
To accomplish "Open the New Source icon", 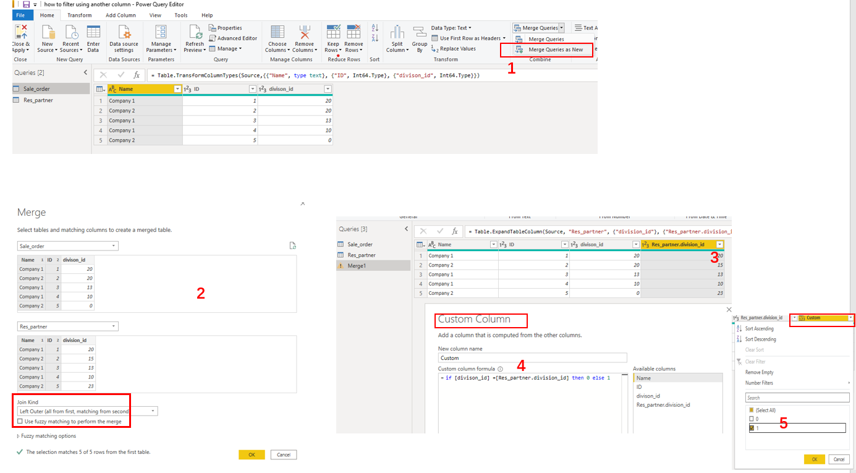I will tap(48, 33).
